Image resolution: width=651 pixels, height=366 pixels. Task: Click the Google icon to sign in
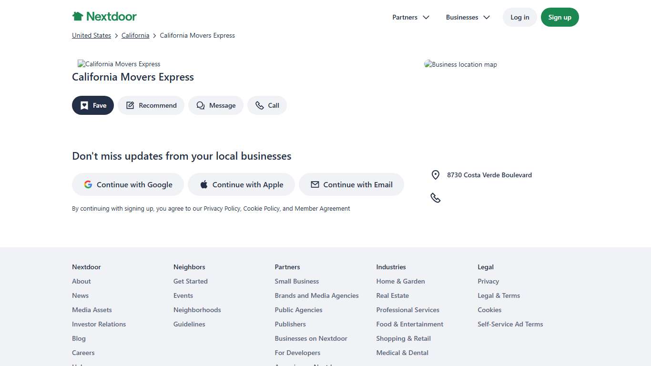88,184
